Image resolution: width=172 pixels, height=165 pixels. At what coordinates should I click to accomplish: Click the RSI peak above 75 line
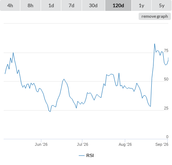pyautogui.click(x=155, y=44)
